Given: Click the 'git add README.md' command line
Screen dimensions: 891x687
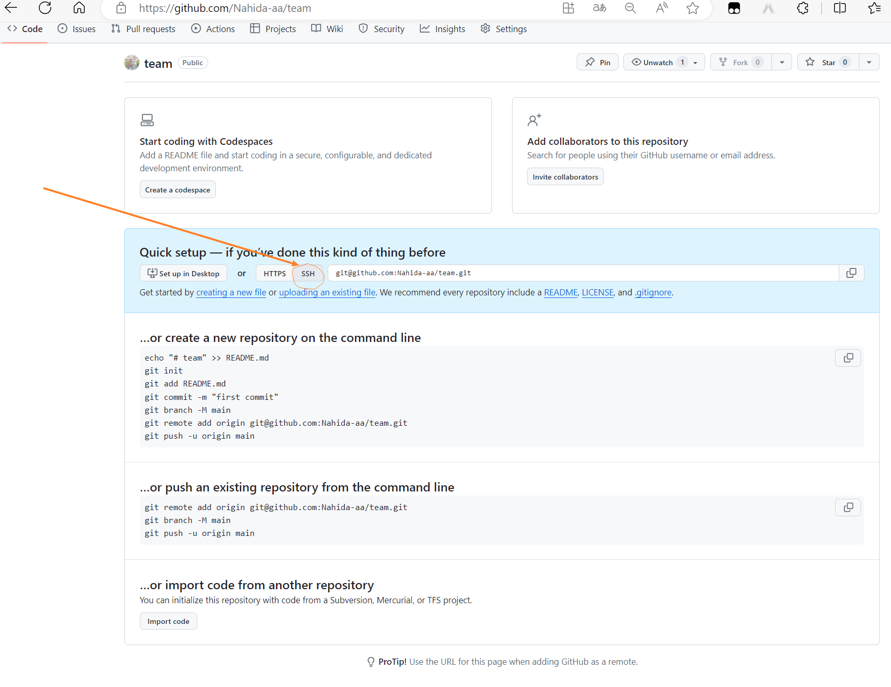Looking at the screenshot, I should [185, 384].
